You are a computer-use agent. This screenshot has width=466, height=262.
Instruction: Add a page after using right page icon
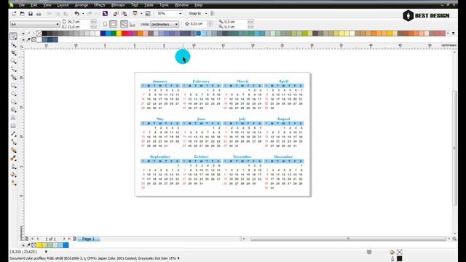(74, 239)
